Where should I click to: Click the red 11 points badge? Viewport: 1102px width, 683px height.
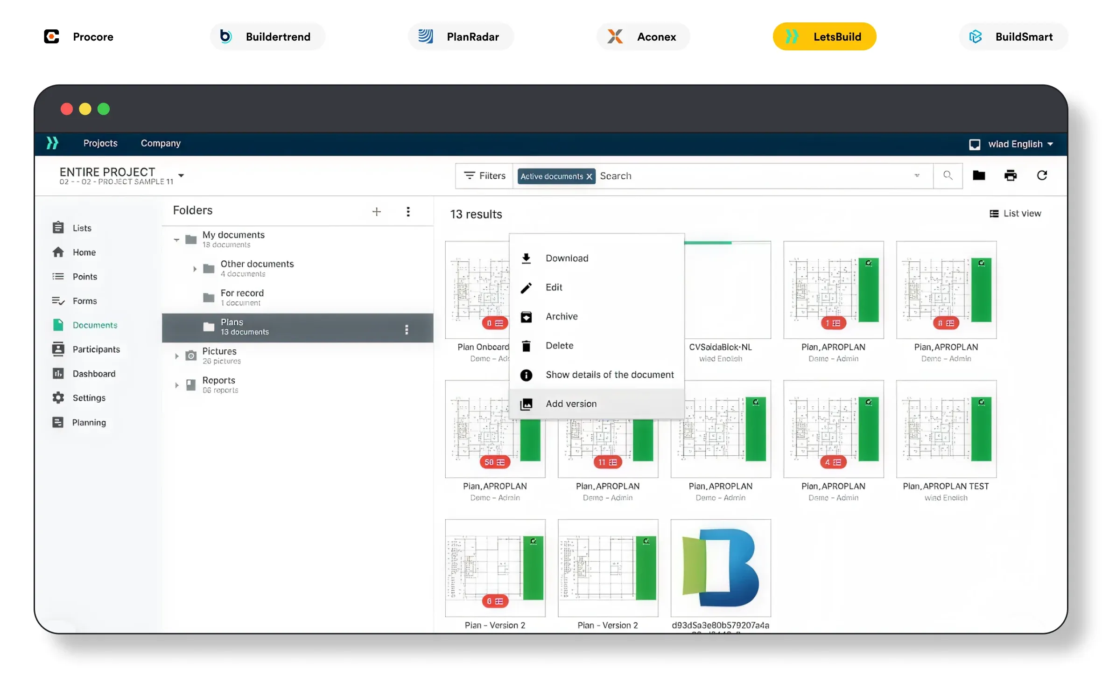click(607, 462)
